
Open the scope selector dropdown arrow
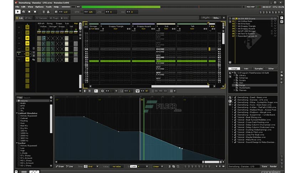click(x=224, y=18)
